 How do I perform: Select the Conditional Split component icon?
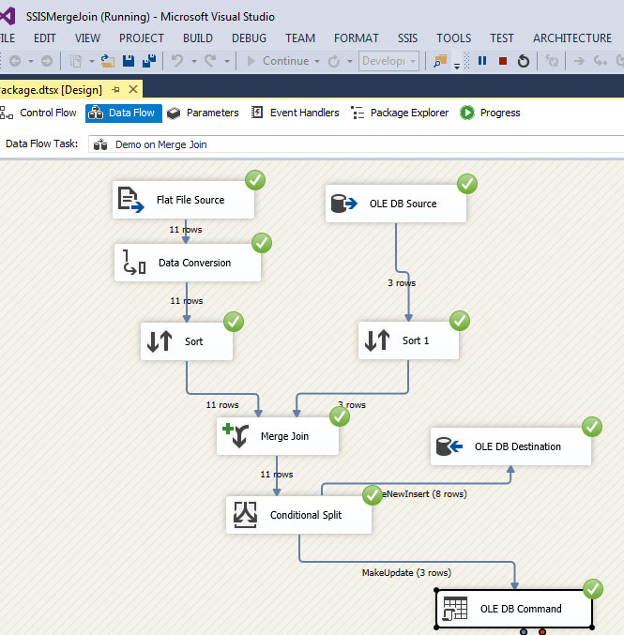coord(245,515)
